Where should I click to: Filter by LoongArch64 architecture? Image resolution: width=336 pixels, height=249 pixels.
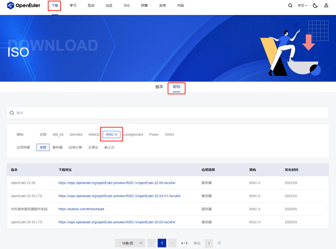133,134
